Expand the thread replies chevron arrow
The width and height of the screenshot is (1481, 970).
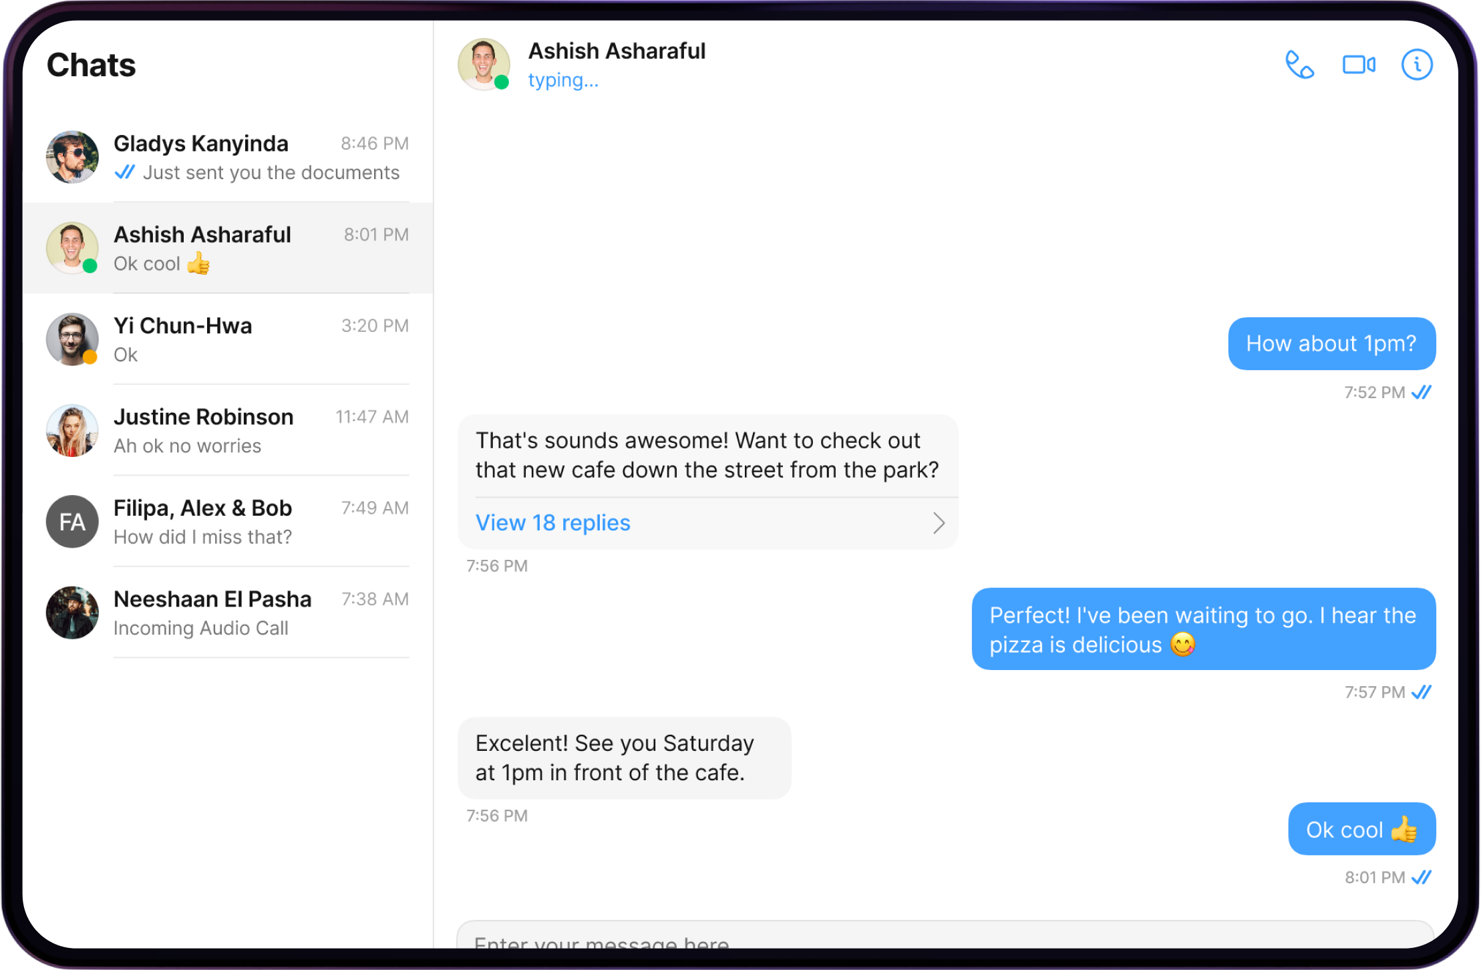[x=939, y=523]
